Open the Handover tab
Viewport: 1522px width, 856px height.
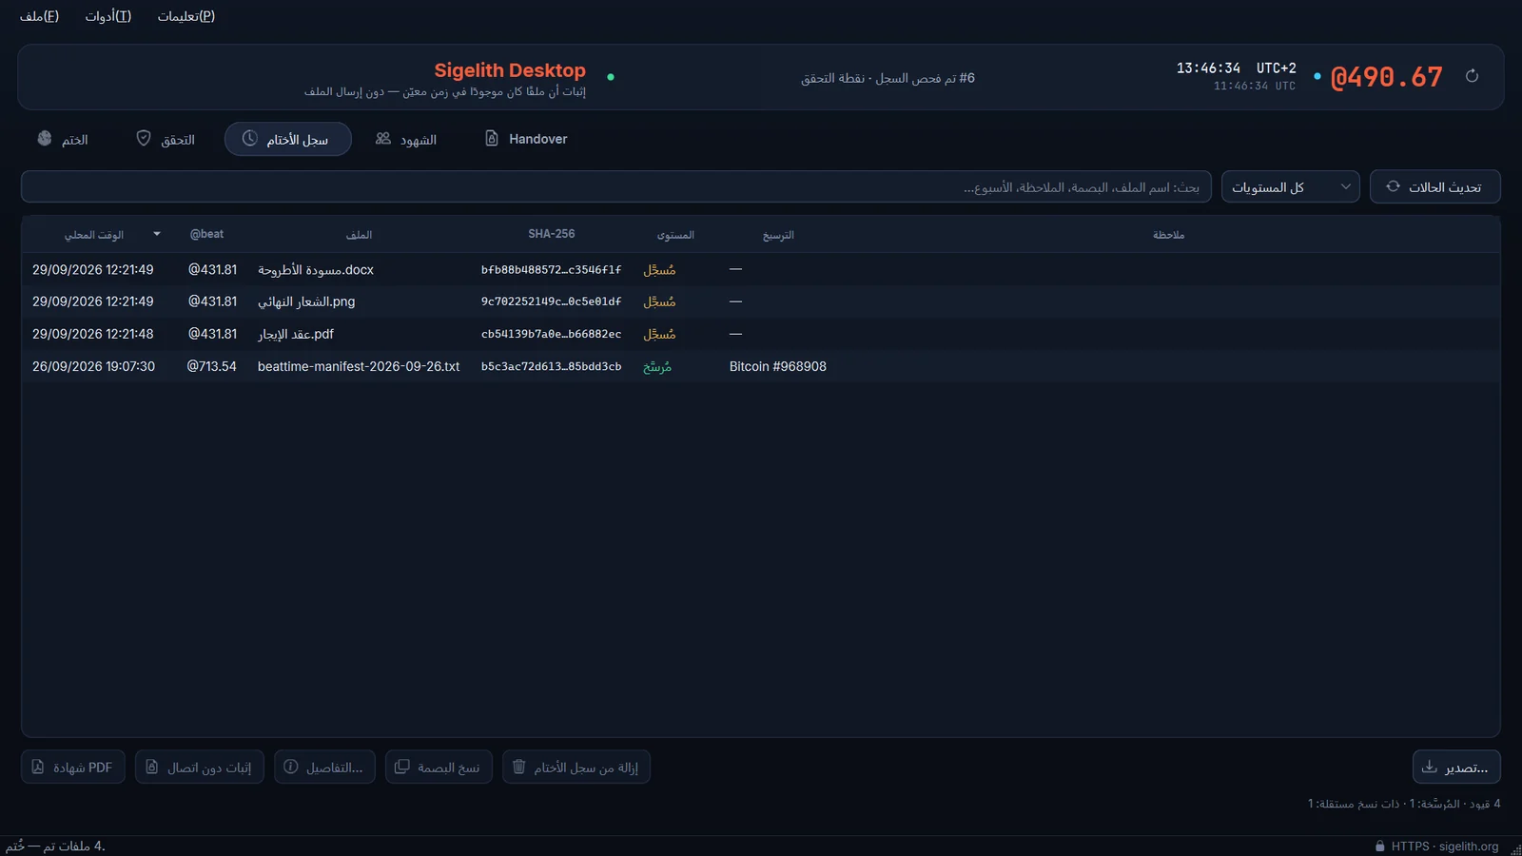coord(526,139)
